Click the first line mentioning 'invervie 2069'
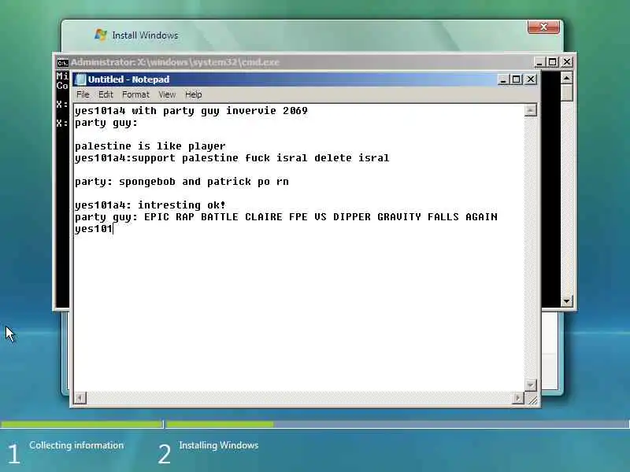Screen dimensions: 630x472 tap(191, 111)
